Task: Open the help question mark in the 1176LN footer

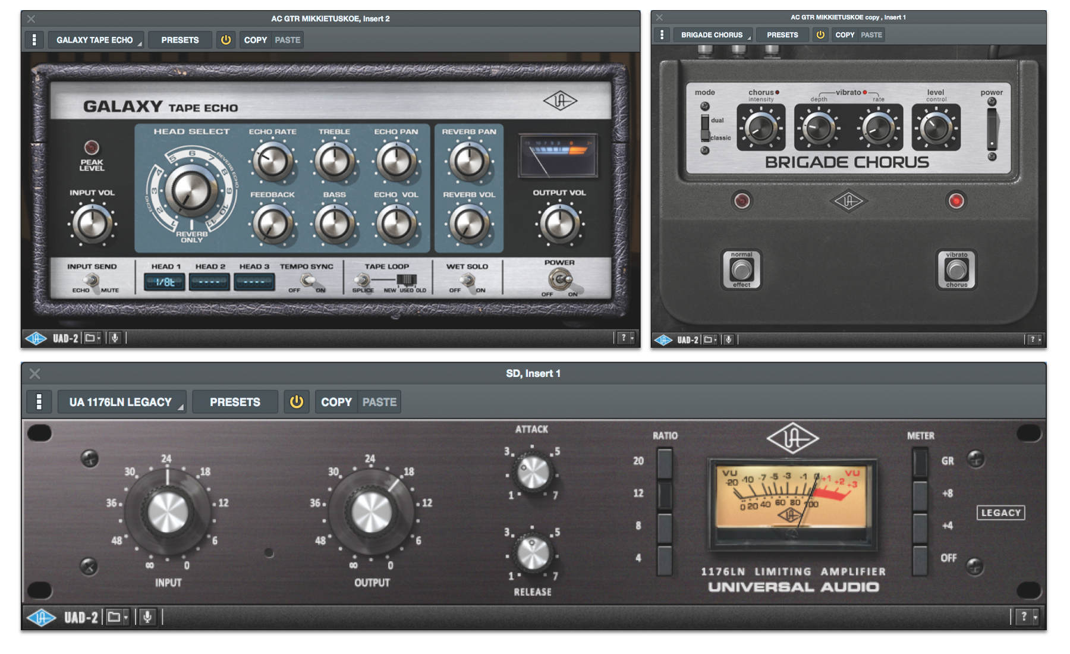Action: point(1027,617)
